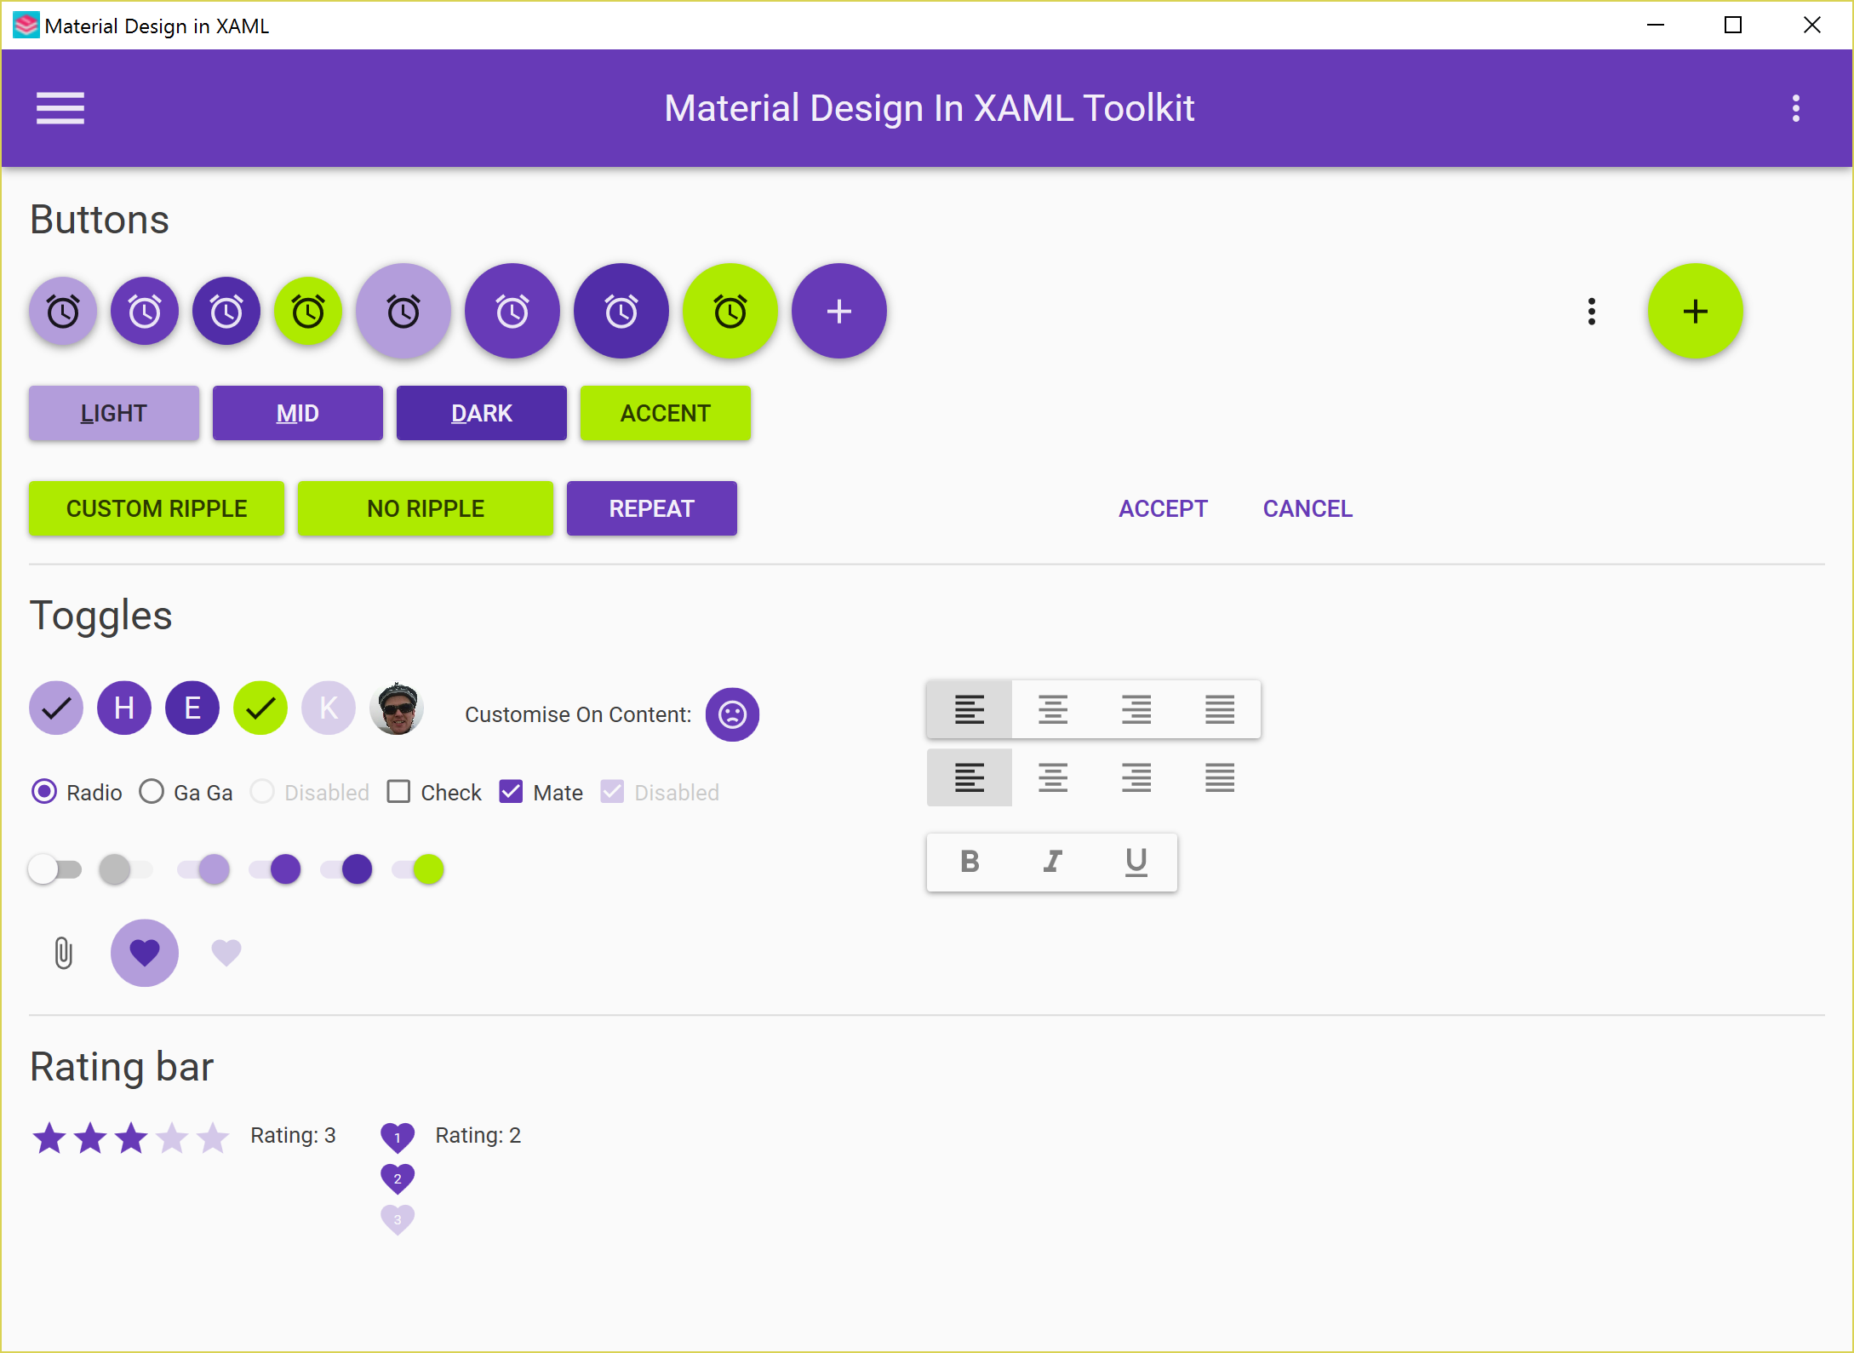The image size is (1854, 1353).
Task: Choose the center text alignment icon
Action: [x=1053, y=709]
